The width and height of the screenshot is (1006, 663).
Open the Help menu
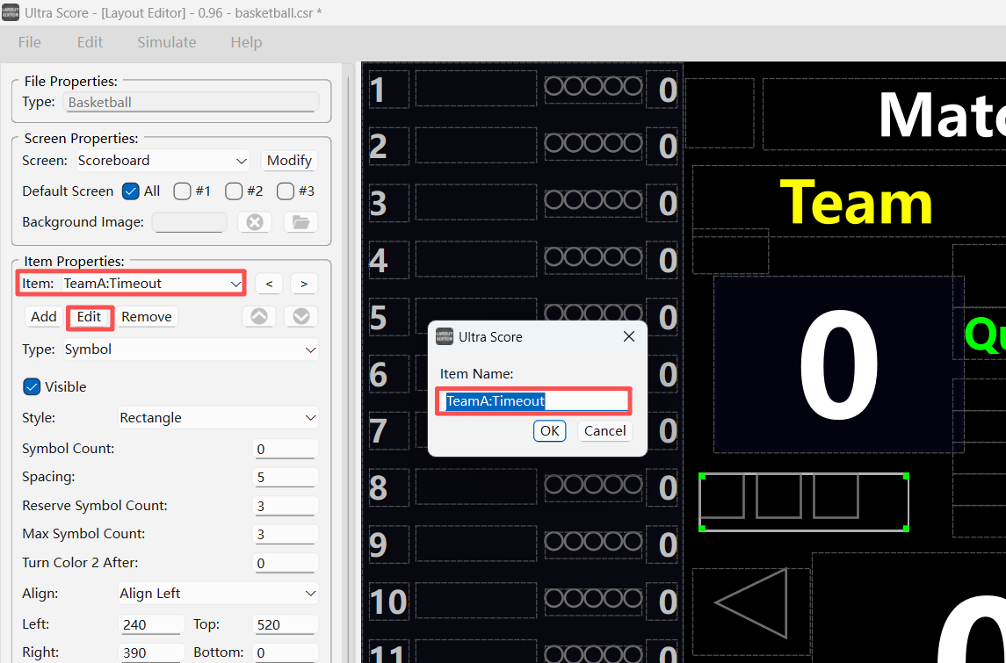pos(246,42)
